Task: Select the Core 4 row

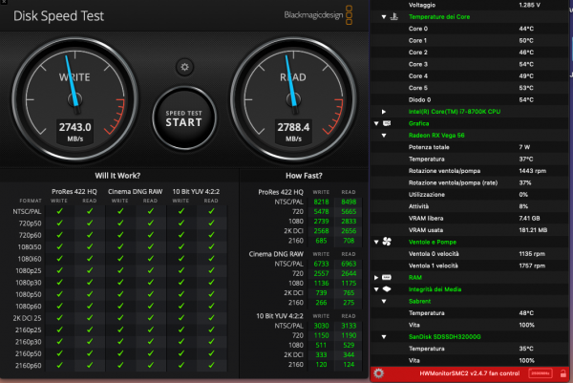Action: click(470, 76)
